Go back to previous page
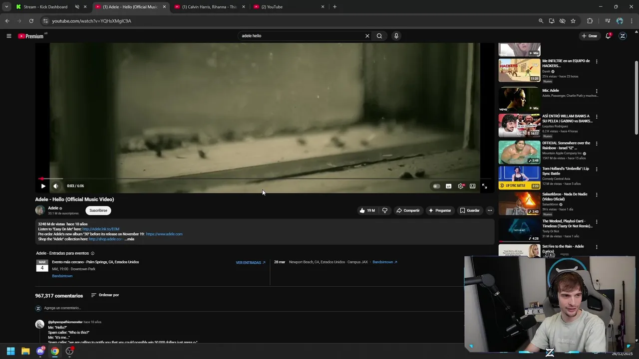Viewport: 639px width, 359px height. coord(7,21)
